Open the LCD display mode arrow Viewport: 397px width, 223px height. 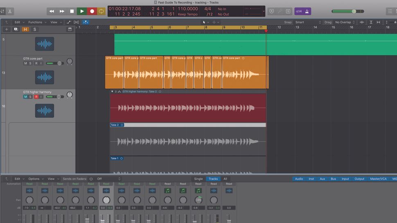[264, 11]
